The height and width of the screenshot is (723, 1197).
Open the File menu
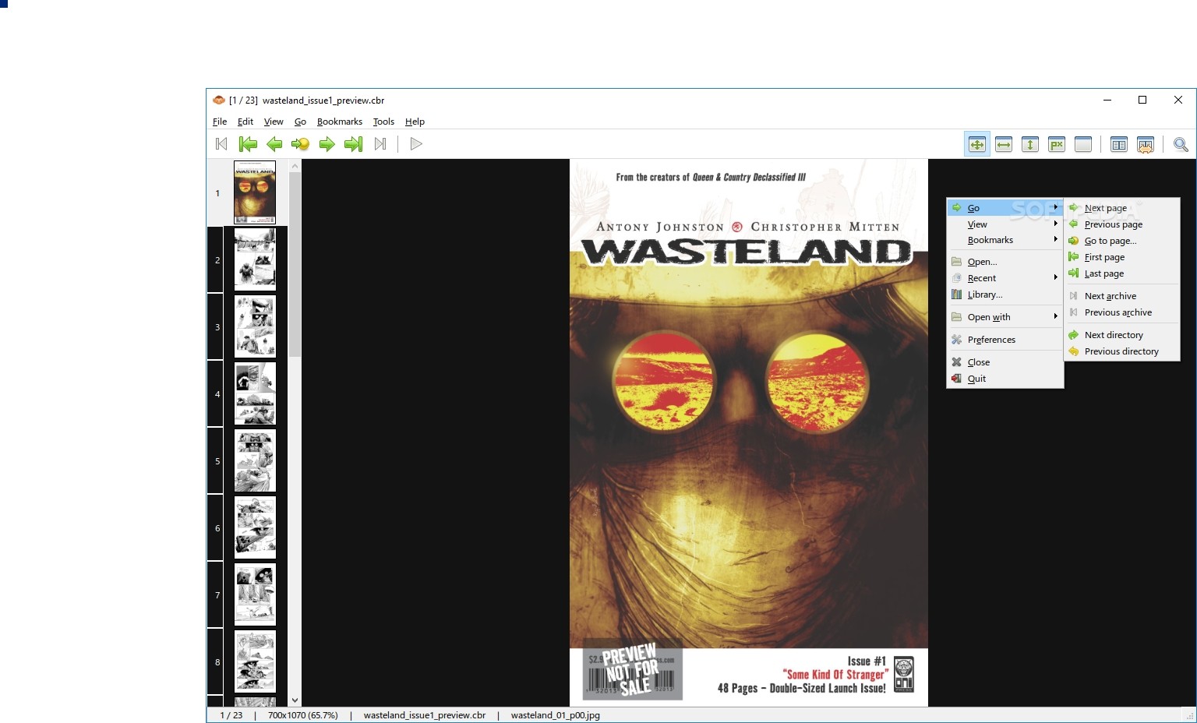[x=220, y=122]
